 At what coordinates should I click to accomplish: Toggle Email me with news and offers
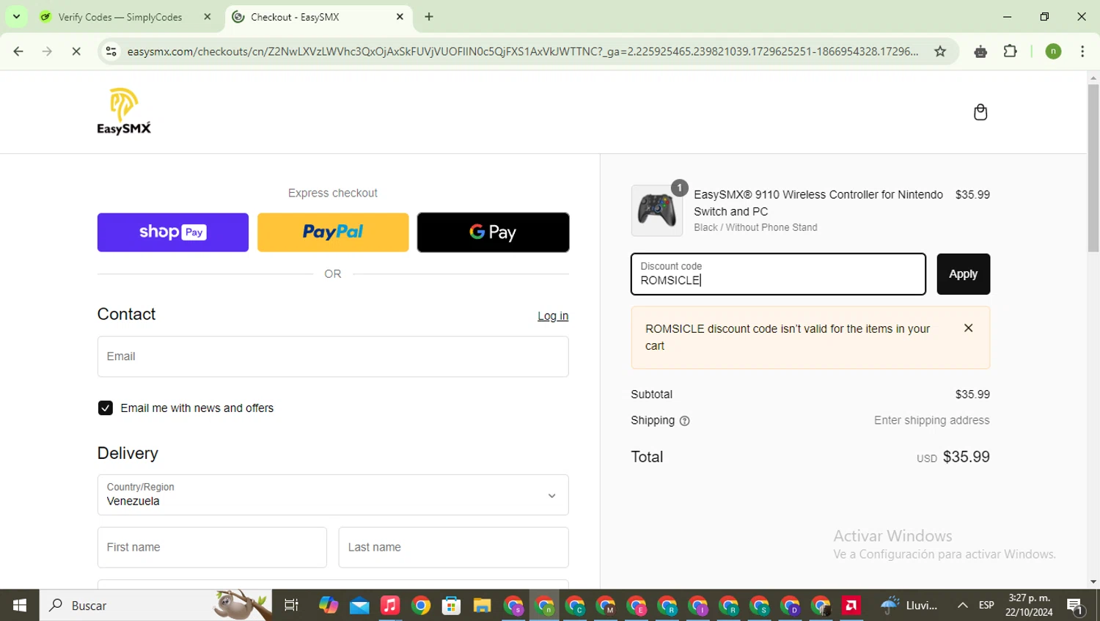click(x=106, y=408)
